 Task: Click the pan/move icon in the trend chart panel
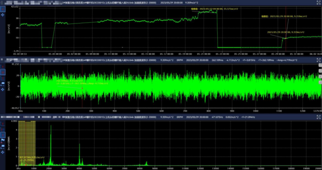3,15
